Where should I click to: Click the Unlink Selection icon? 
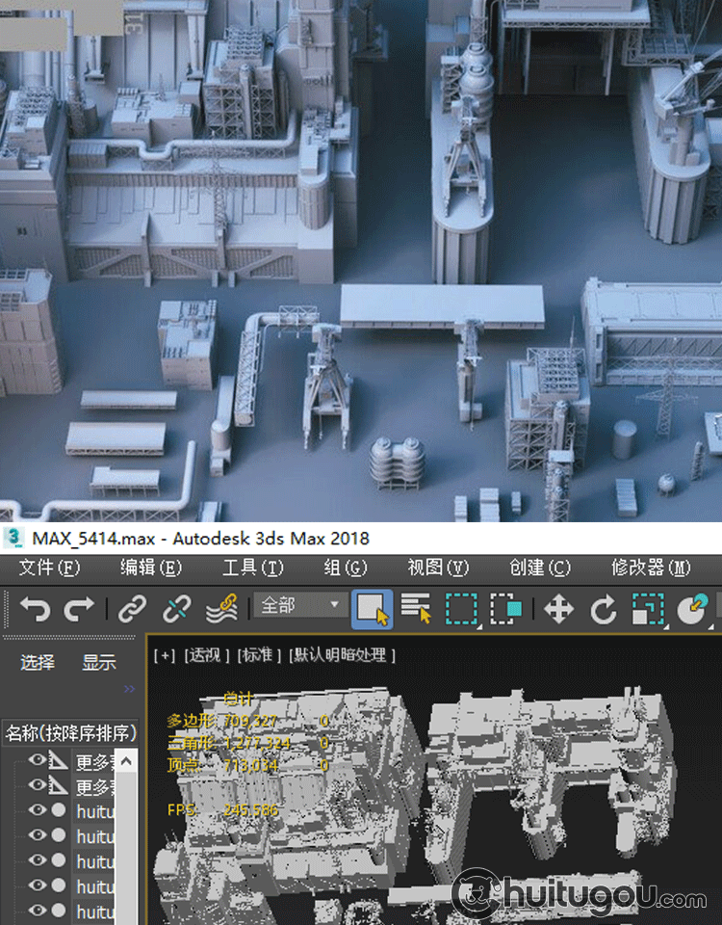coord(176,609)
